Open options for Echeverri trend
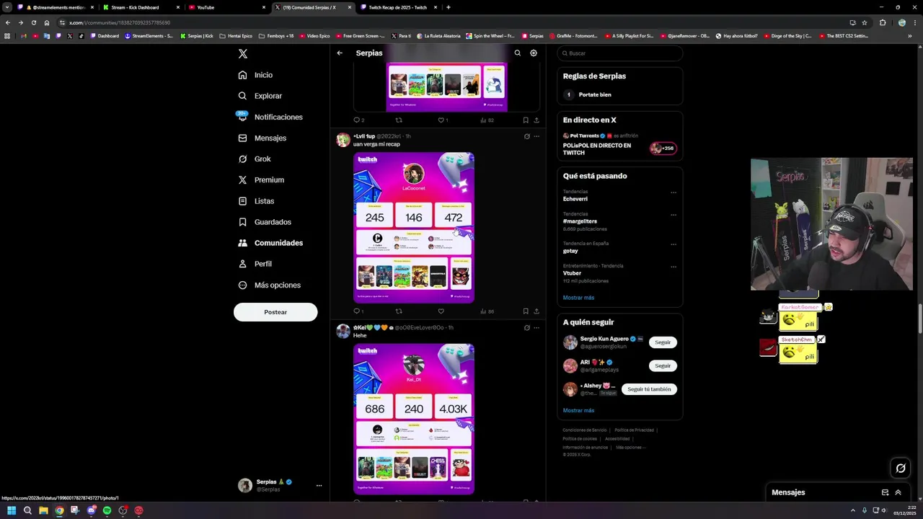 [x=674, y=192]
